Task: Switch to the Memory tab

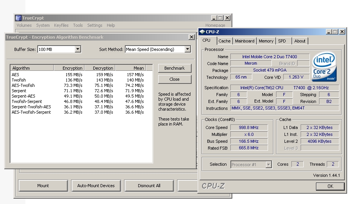Action: pyautogui.click(x=266, y=41)
